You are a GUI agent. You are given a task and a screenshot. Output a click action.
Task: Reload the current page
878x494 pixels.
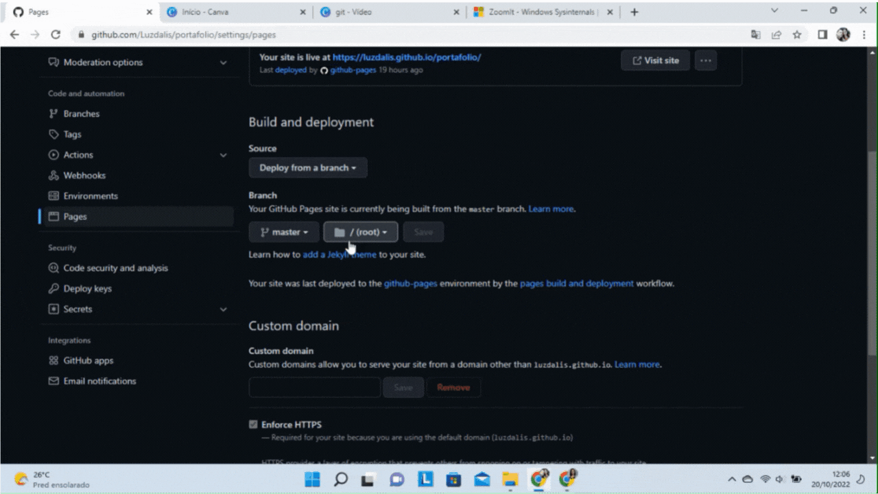[x=56, y=34]
